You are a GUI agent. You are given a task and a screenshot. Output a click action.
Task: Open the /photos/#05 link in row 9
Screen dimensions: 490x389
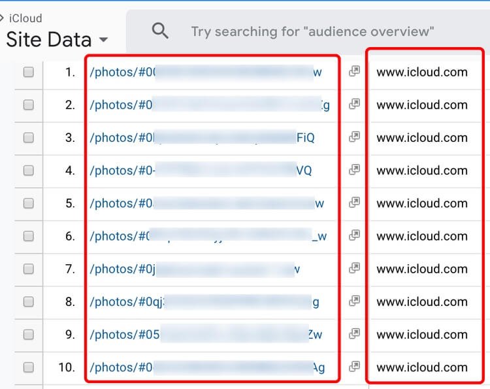(x=125, y=335)
